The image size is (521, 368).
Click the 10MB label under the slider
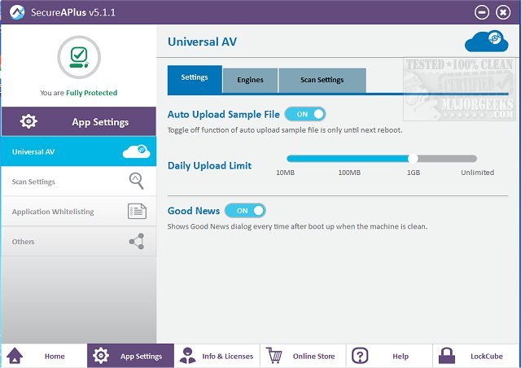click(x=285, y=173)
